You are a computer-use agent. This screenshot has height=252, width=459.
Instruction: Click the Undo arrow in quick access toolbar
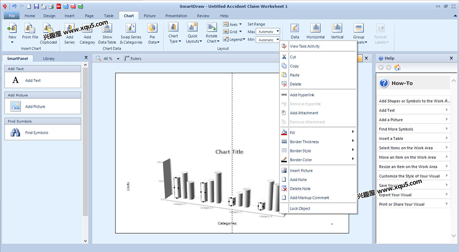pos(15,6)
